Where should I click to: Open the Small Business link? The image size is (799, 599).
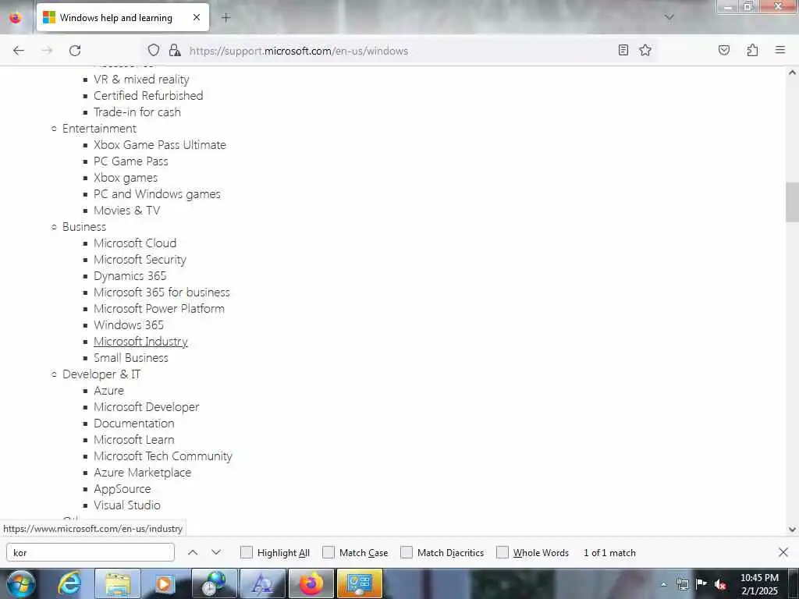coord(131,358)
